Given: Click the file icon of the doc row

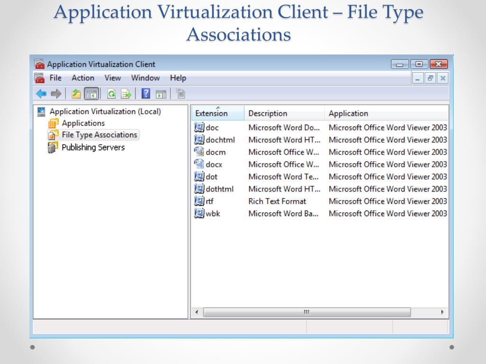Looking at the screenshot, I should [x=199, y=127].
